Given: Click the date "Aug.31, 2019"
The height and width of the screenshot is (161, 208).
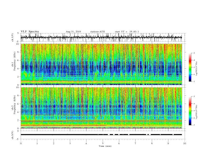Looking at the screenshot, I should (x=73, y=32).
